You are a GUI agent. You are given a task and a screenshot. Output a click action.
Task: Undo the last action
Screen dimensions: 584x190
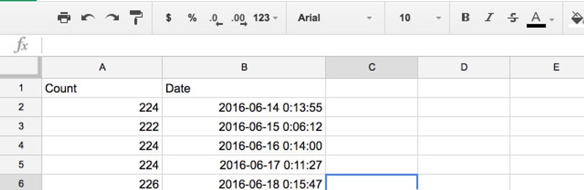pos(88,18)
